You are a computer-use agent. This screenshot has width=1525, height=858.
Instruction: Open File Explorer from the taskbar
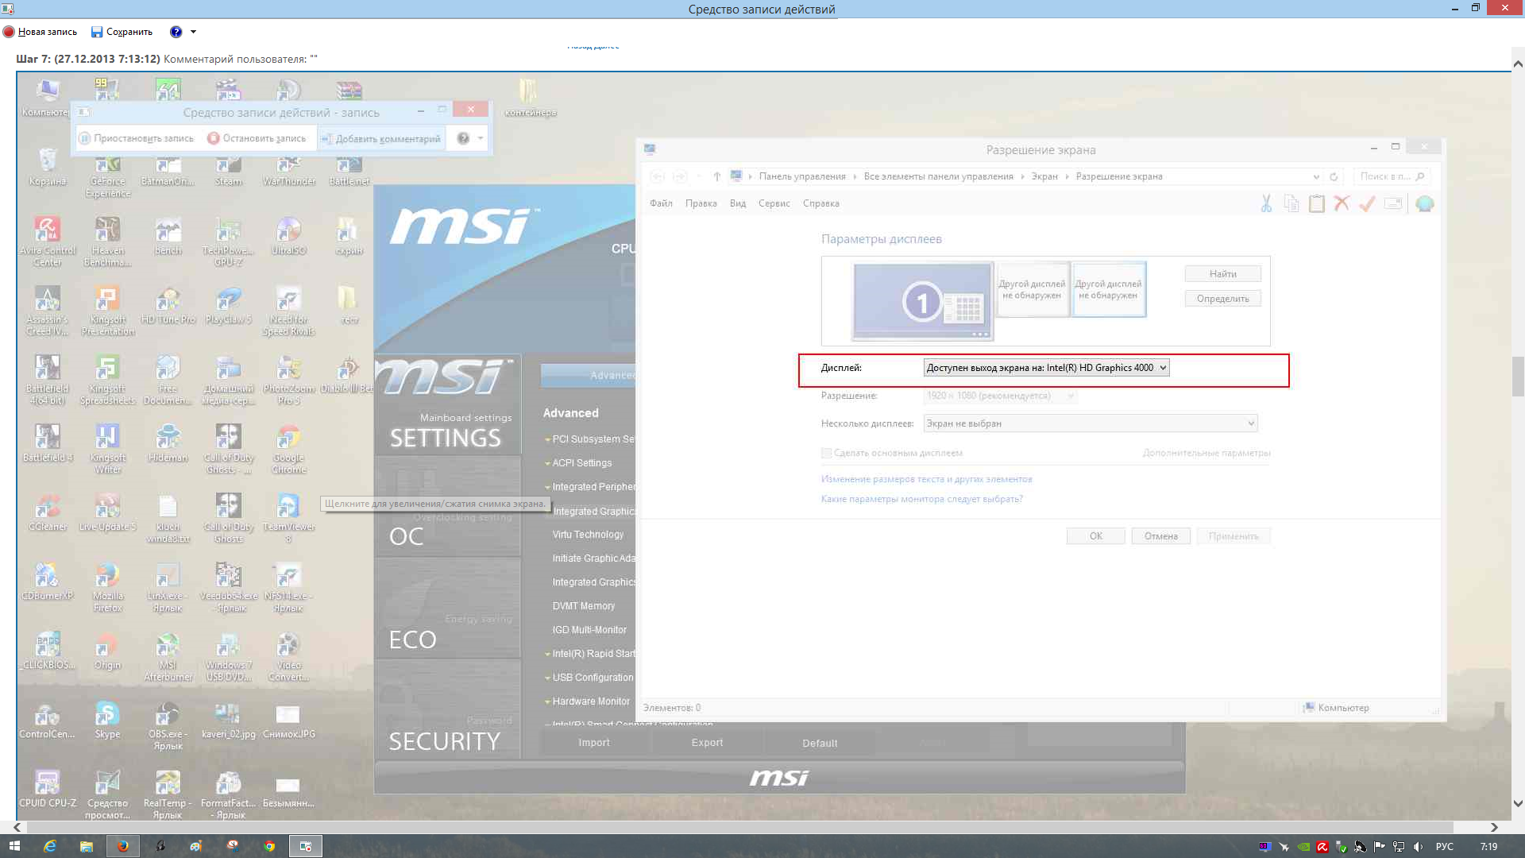pyautogui.click(x=86, y=846)
